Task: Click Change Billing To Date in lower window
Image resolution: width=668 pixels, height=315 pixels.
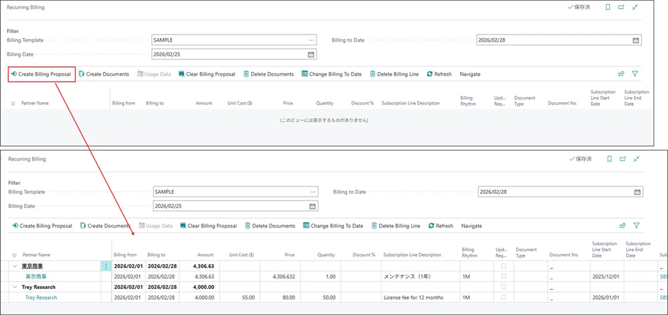Action: [333, 226]
